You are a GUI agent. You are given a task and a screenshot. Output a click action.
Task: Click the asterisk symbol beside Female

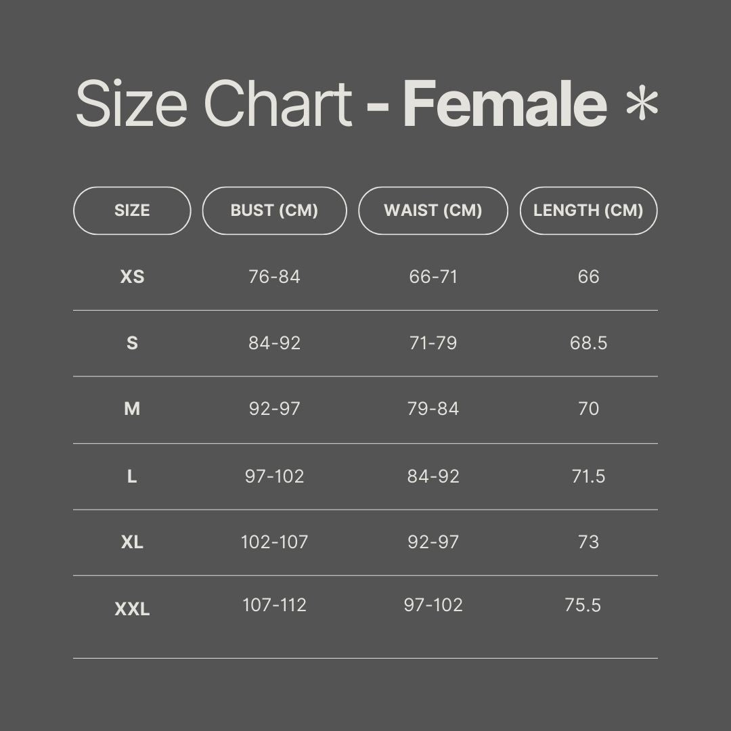(x=641, y=105)
